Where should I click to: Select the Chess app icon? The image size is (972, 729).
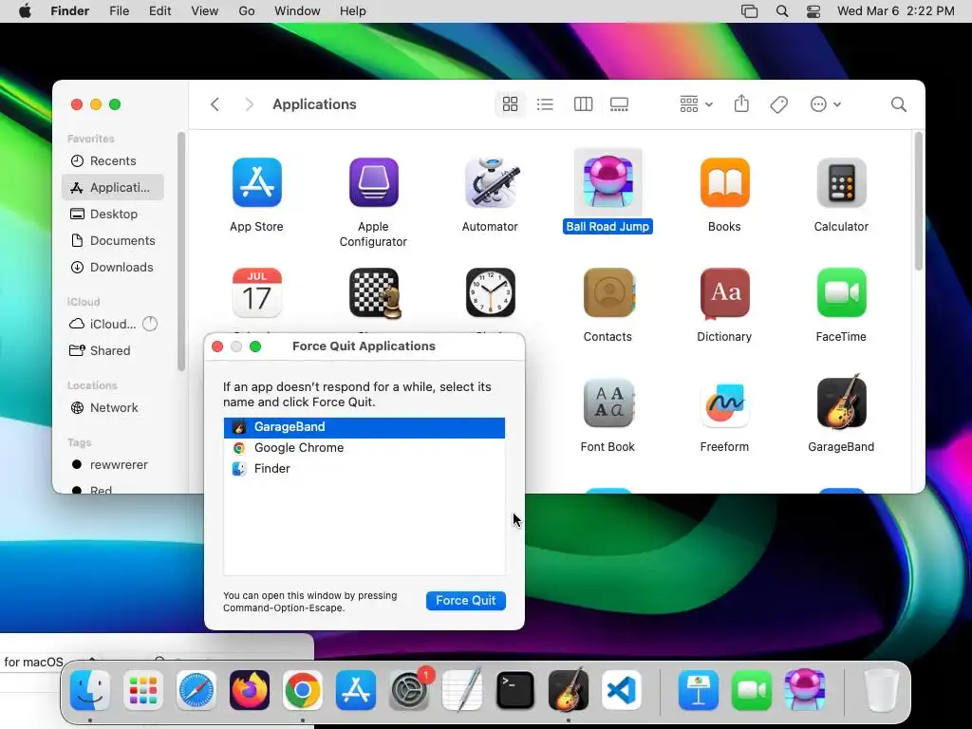point(374,292)
